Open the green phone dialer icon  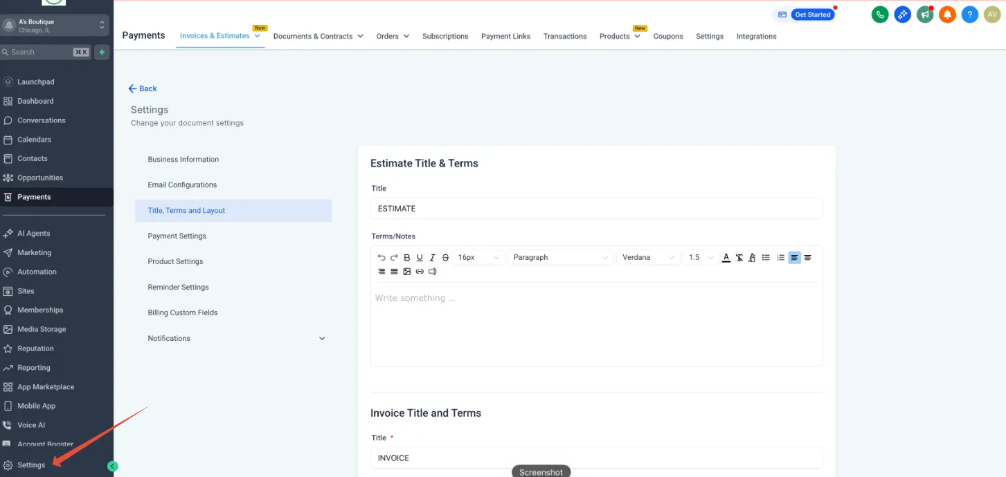pos(880,15)
